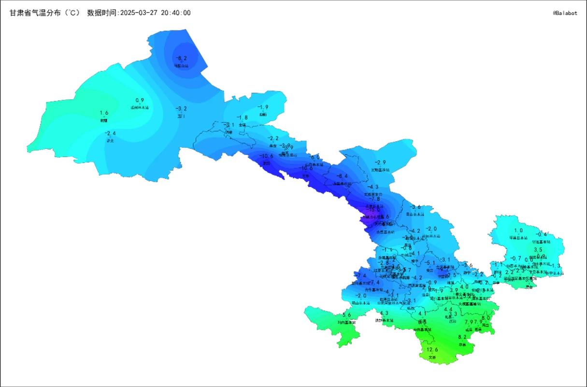
Task: Click the 马鬃山站 station marker showing -8.2
Action: pos(181,59)
